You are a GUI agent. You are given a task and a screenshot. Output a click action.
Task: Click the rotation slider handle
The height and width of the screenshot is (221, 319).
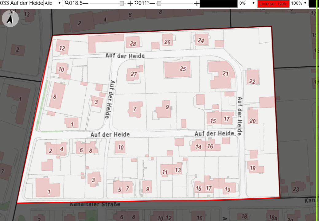(x=159, y=3)
